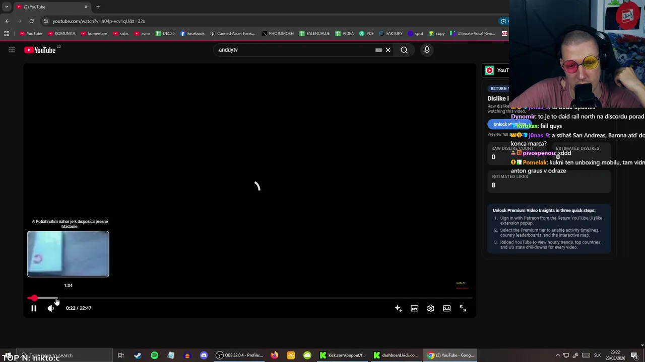This screenshot has width=645, height=362.
Task: Open the SLK keyboard language selector
Action: click(598, 355)
